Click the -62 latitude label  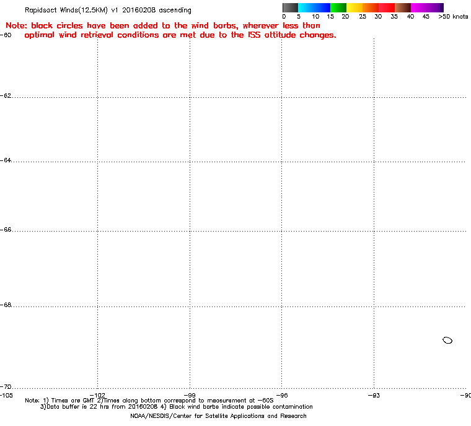(6, 95)
